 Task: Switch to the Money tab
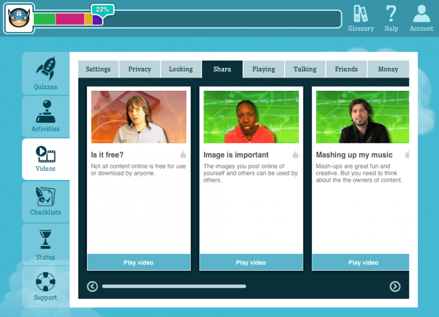388,69
